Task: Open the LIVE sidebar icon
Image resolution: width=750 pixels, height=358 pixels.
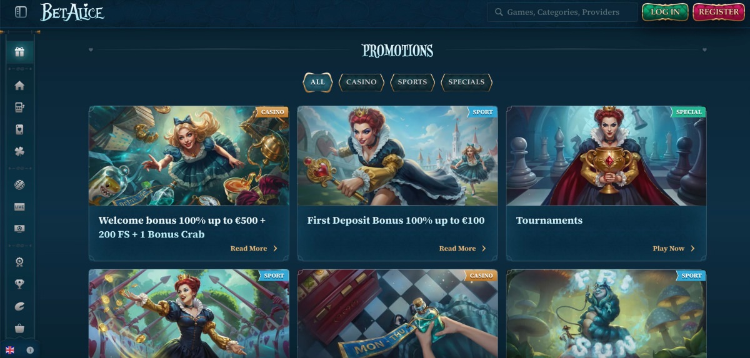Action: click(19, 207)
